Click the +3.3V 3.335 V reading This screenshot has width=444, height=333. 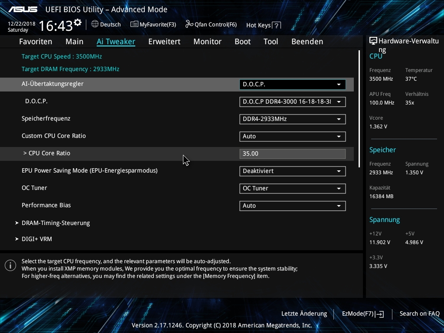click(378, 266)
